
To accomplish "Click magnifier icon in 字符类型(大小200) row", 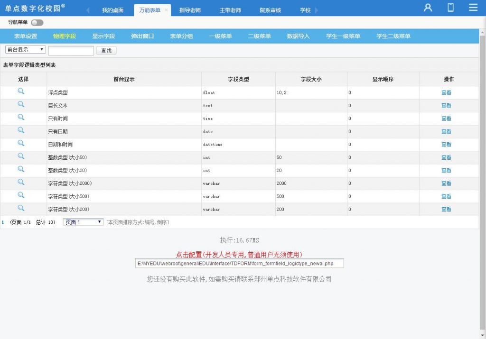I will click(x=21, y=208).
